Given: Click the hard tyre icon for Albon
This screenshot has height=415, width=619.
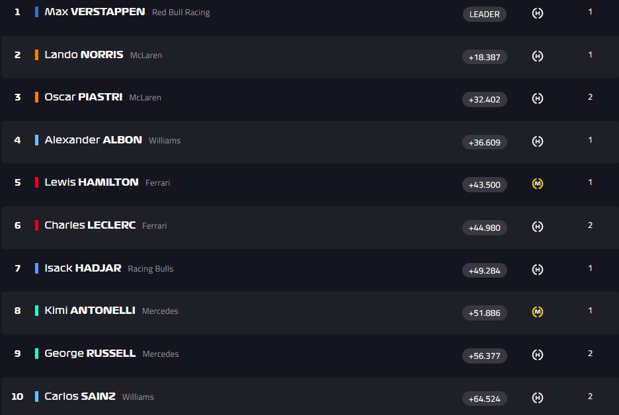Looking at the screenshot, I should click(538, 141).
